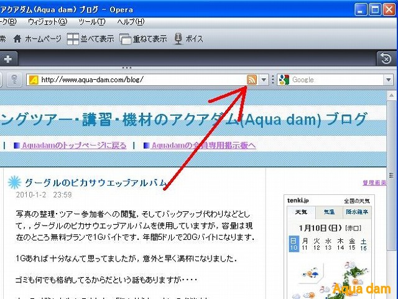The height and width of the screenshot is (299, 398).
Task: Click the URL address field
Action: pos(142,80)
